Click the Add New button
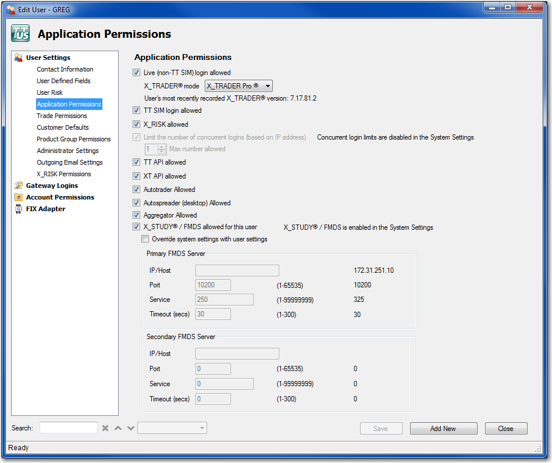This screenshot has width=552, height=463. click(443, 429)
